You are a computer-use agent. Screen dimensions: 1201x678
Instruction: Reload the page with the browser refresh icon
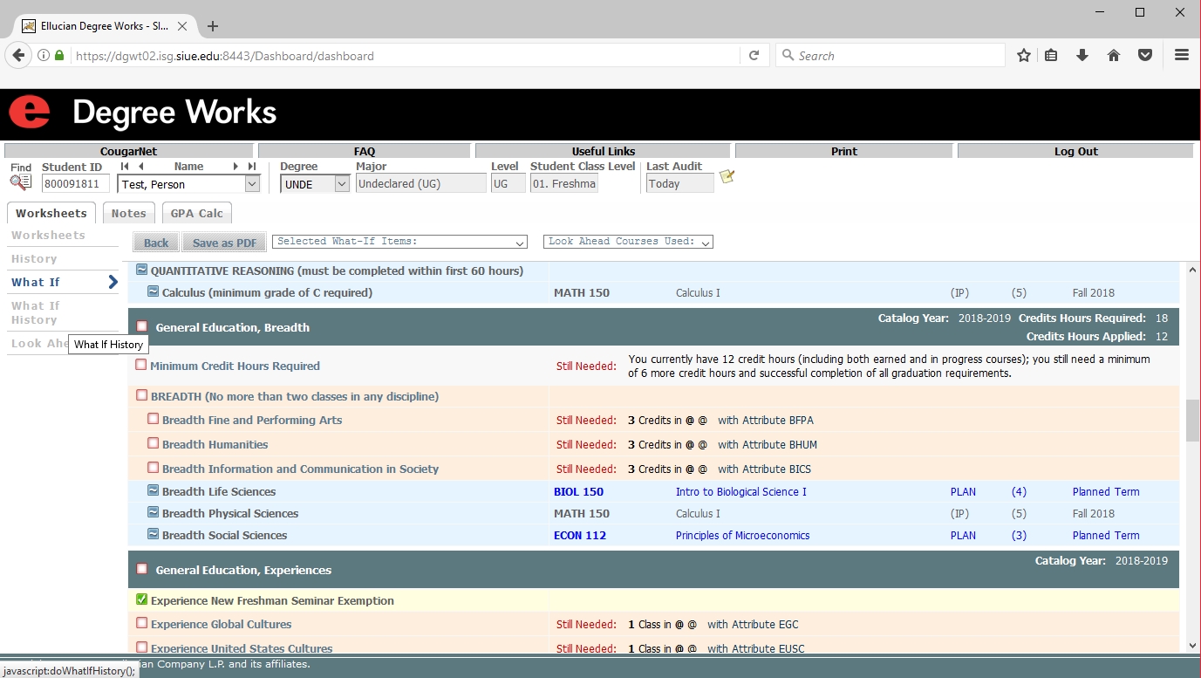(754, 56)
